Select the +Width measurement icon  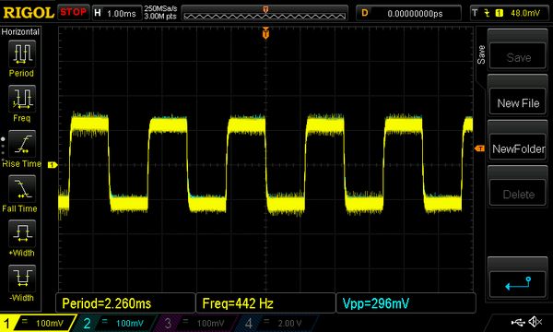tap(22, 233)
